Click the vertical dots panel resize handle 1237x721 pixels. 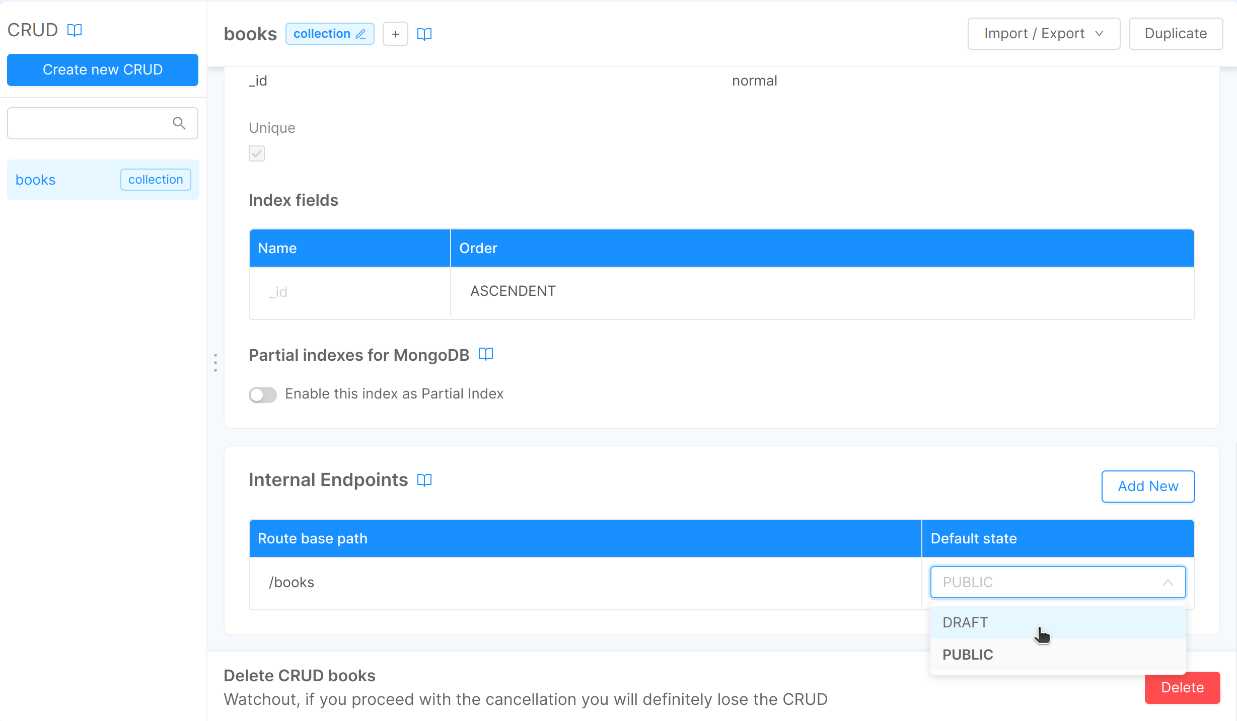click(215, 362)
